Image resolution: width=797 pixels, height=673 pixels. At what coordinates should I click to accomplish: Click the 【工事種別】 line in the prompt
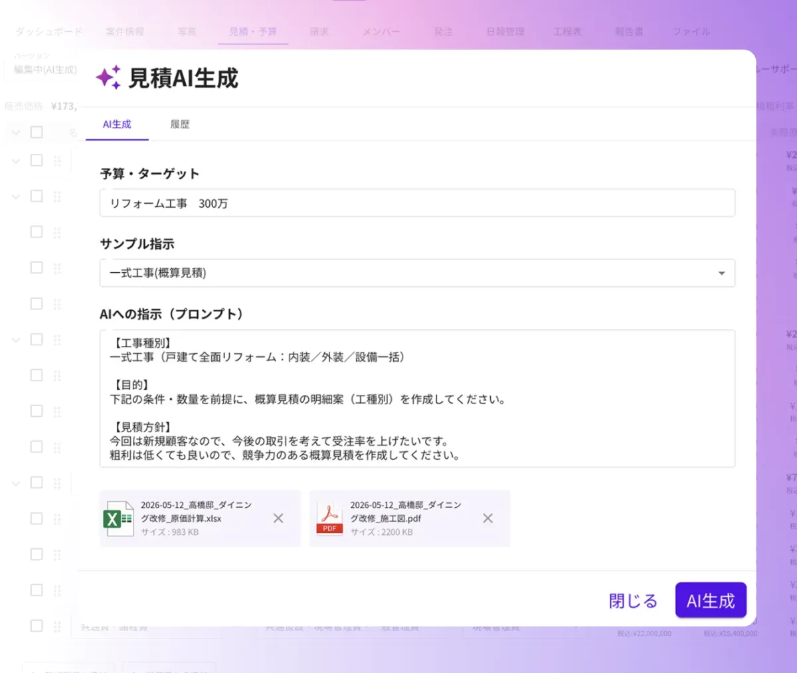click(143, 343)
